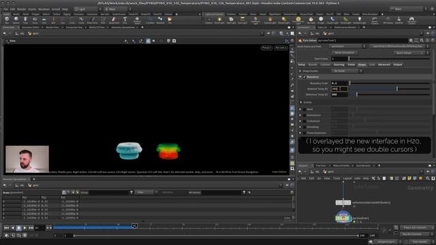Add a Gamepad Camera from shelf
436x245 pixels.
[411, 20]
